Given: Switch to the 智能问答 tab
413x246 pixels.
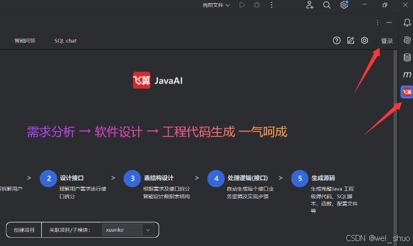Looking at the screenshot, I should tap(25, 41).
